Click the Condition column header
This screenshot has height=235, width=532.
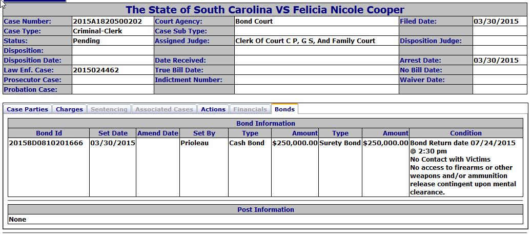pos(465,133)
